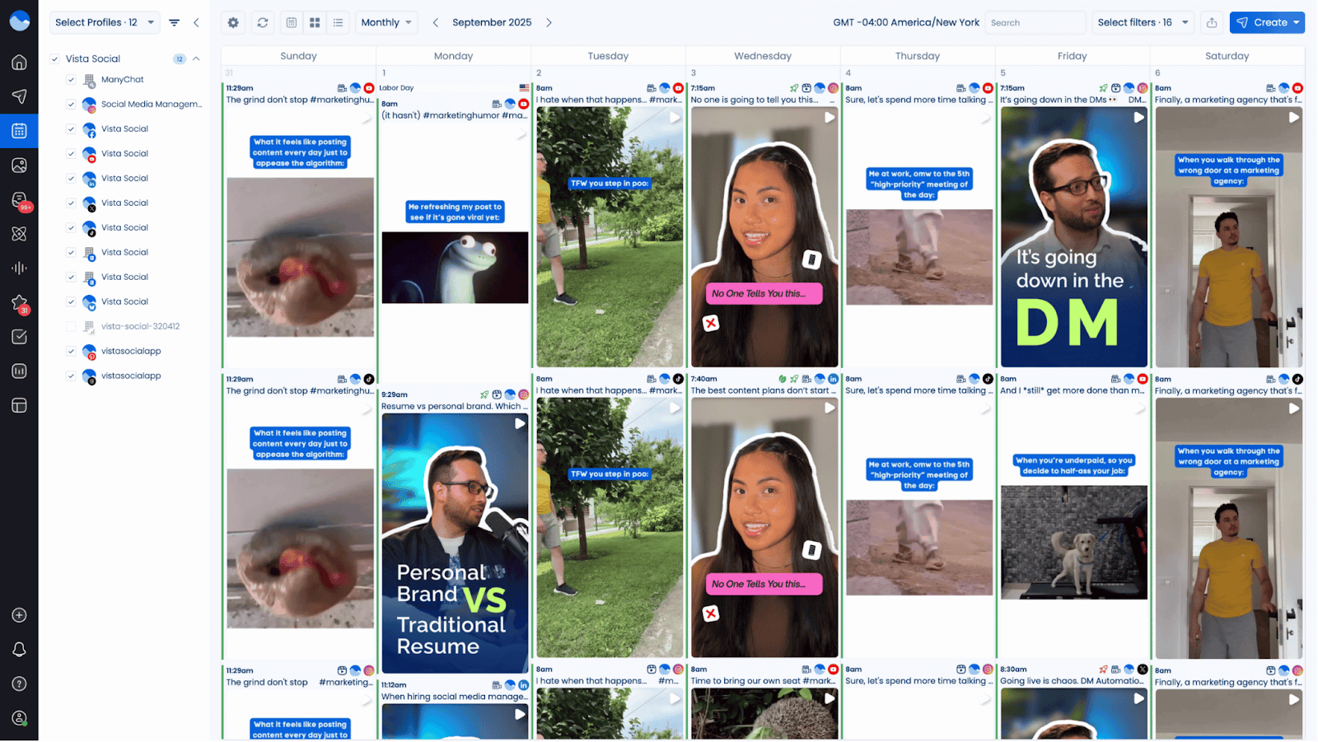This screenshot has height=742, width=1318.
Task: Open Reviews star icon with 31 badge
Action: point(19,303)
